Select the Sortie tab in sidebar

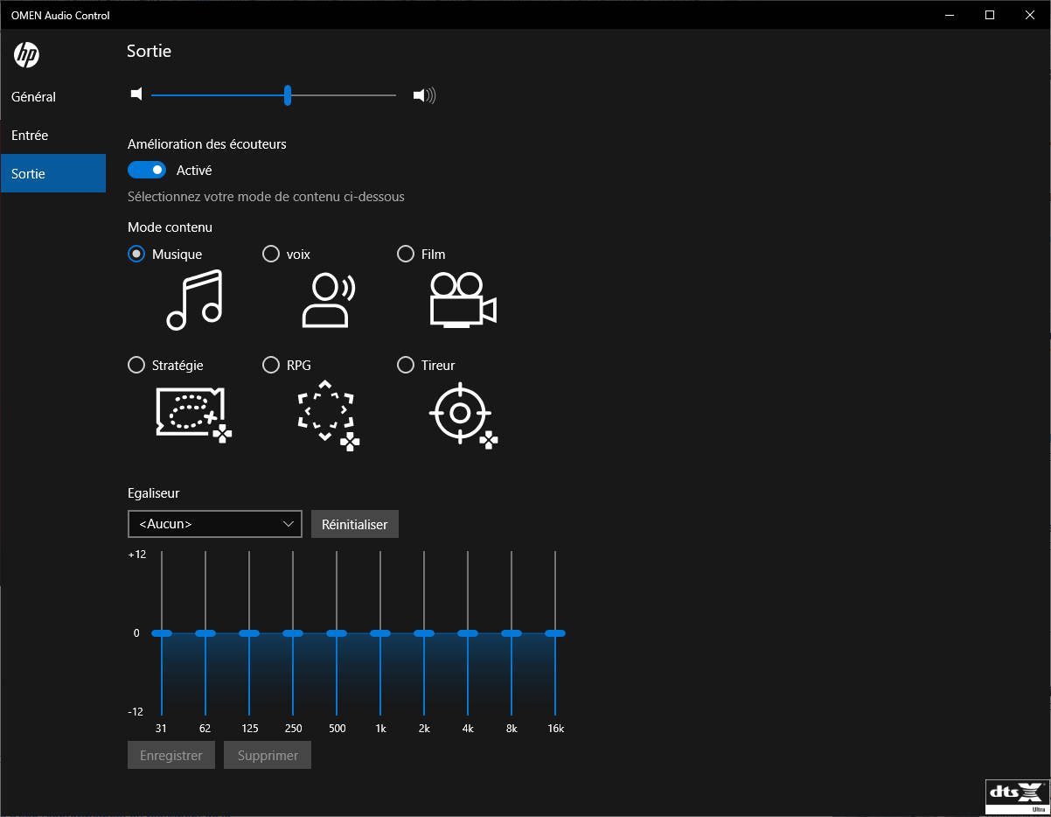pos(53,174)
